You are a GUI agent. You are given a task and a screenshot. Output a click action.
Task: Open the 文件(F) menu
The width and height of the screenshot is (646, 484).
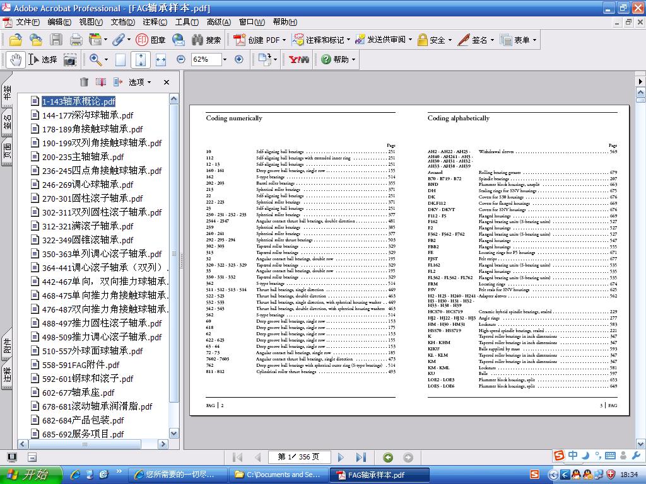coord(28,22)
